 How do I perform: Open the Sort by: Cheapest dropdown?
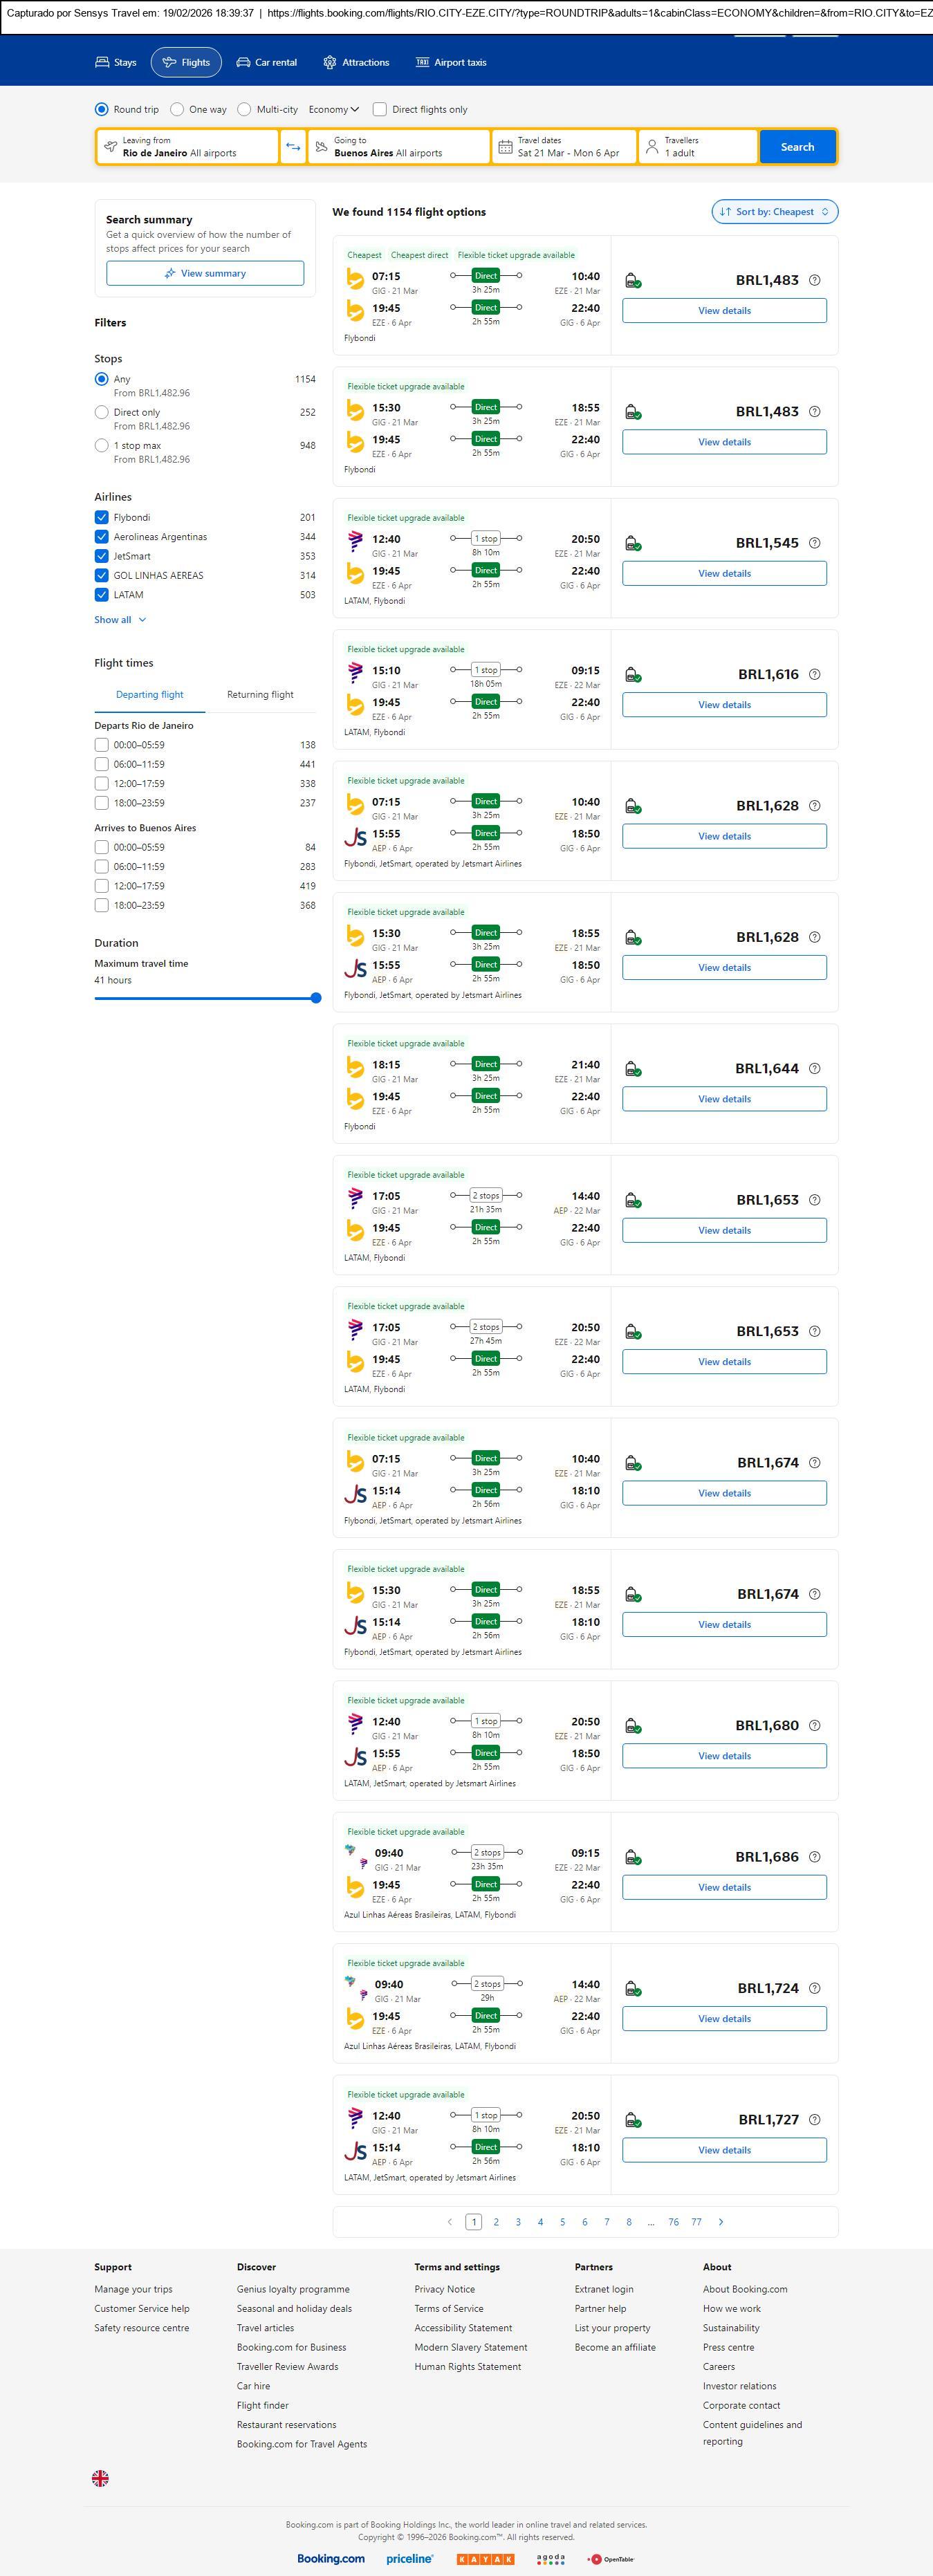pyautogui.click(x=774, y=212)
